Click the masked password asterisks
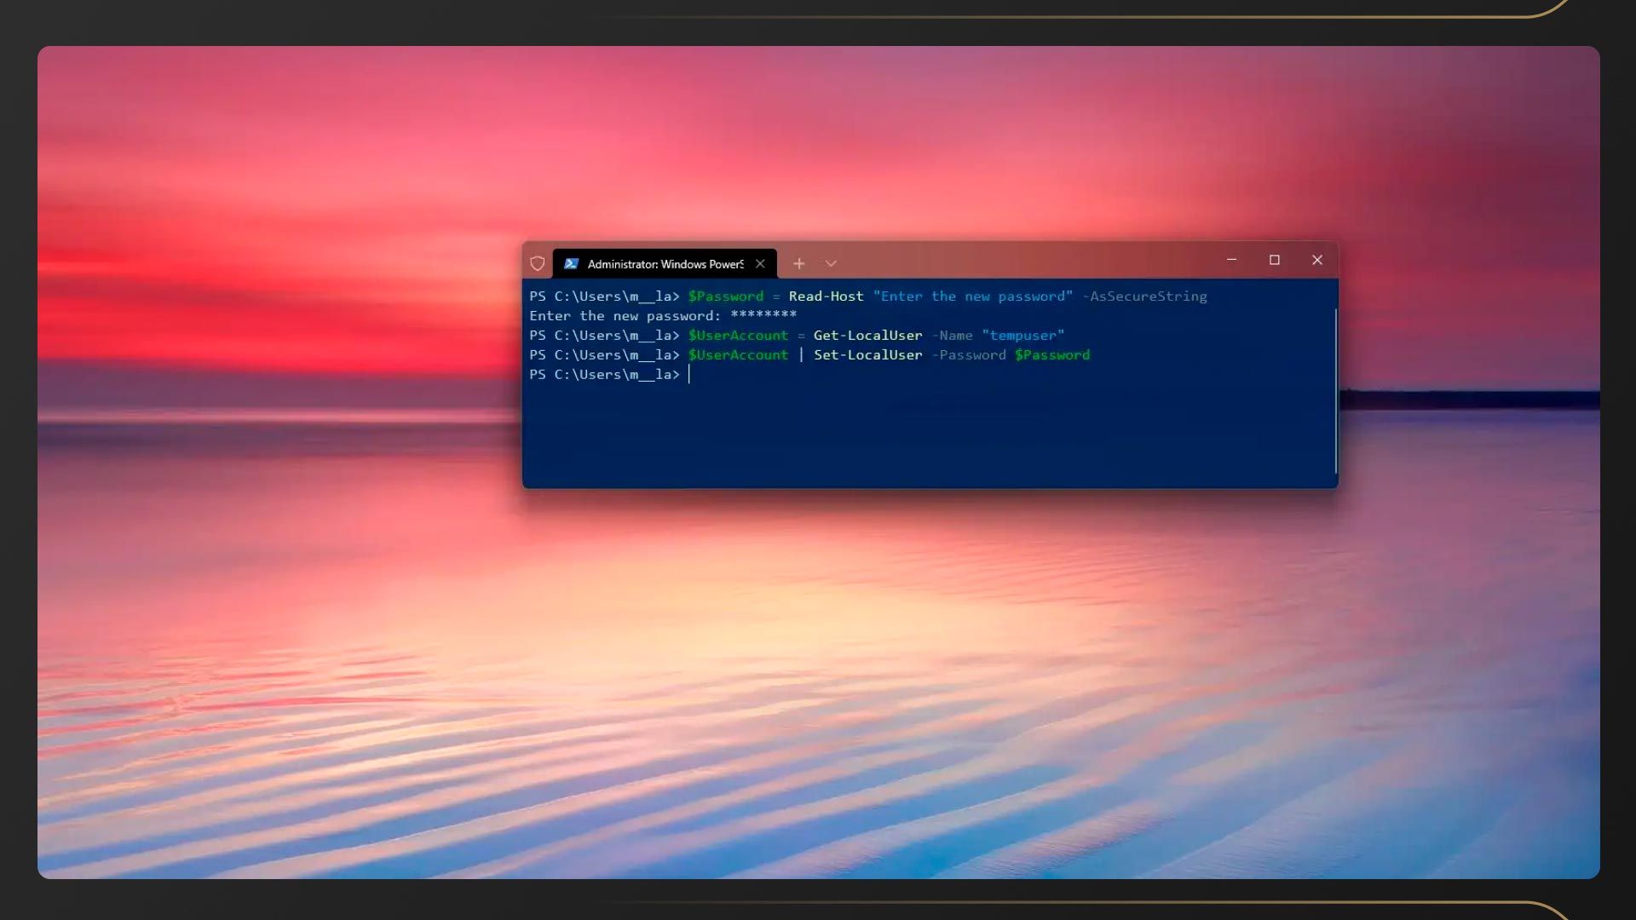This screenshot has height=920, width=1636. pos(763,316)
